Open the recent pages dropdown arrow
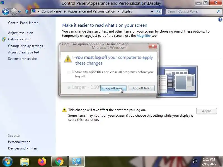This screenshot has width=223, height=167. click(20, 12)
